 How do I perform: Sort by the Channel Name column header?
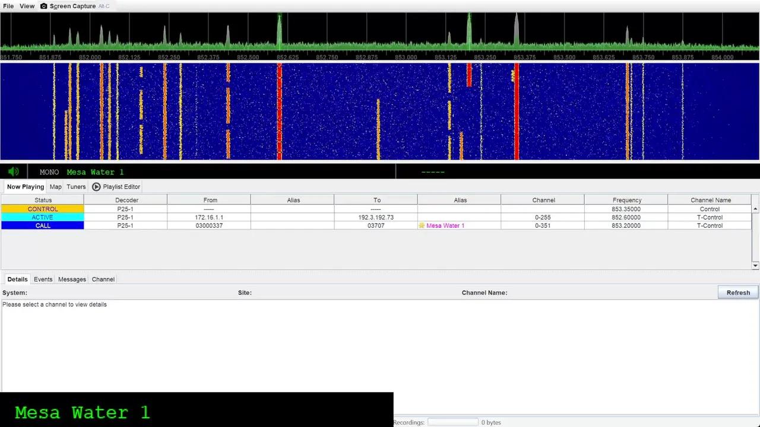point(710,200)
